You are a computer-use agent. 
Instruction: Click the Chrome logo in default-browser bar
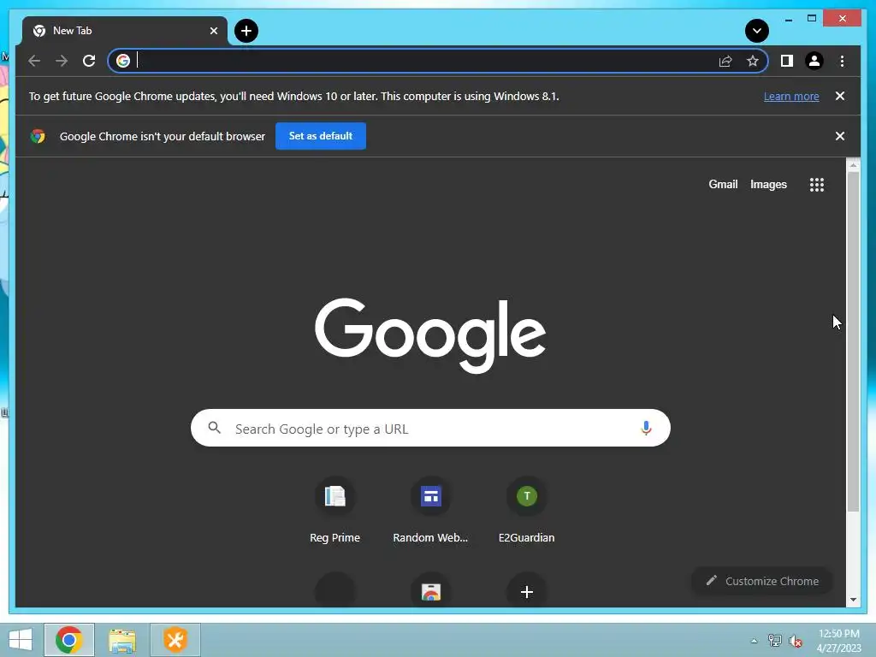38,136
